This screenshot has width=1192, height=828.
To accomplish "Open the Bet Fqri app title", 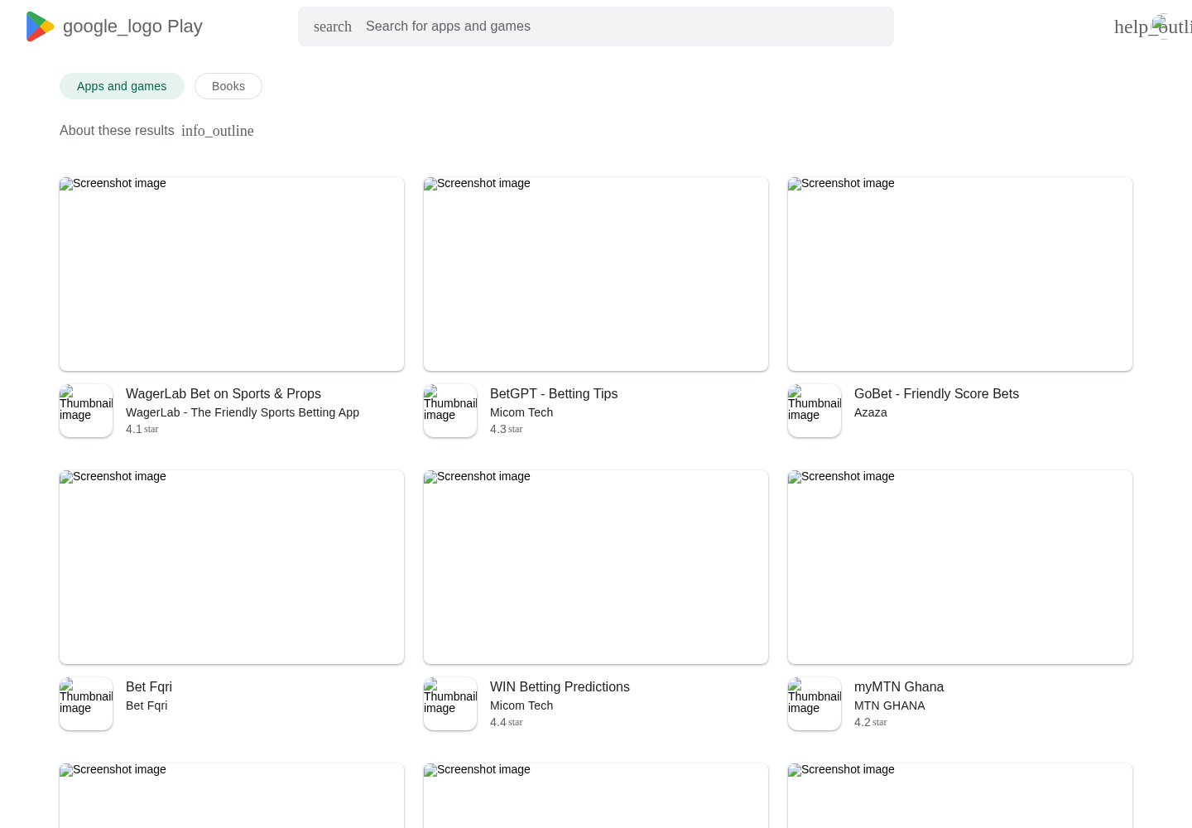I will point(149,687).
